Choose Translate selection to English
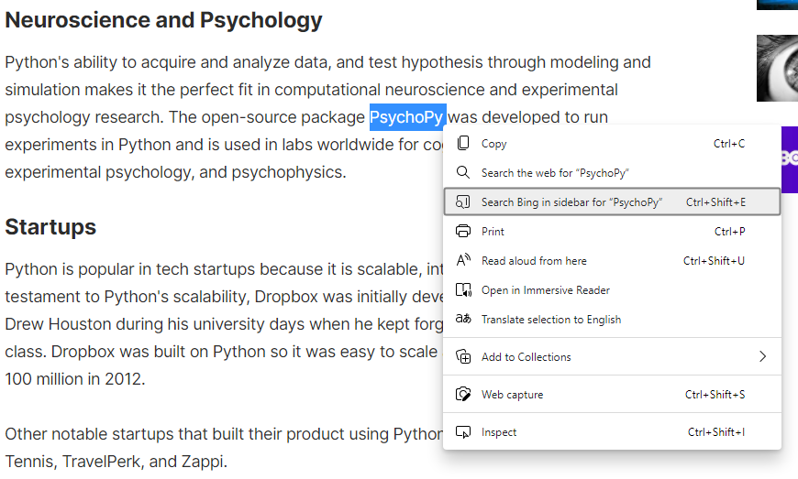This screenshot has height=479, width=798. tap(551, 320)
